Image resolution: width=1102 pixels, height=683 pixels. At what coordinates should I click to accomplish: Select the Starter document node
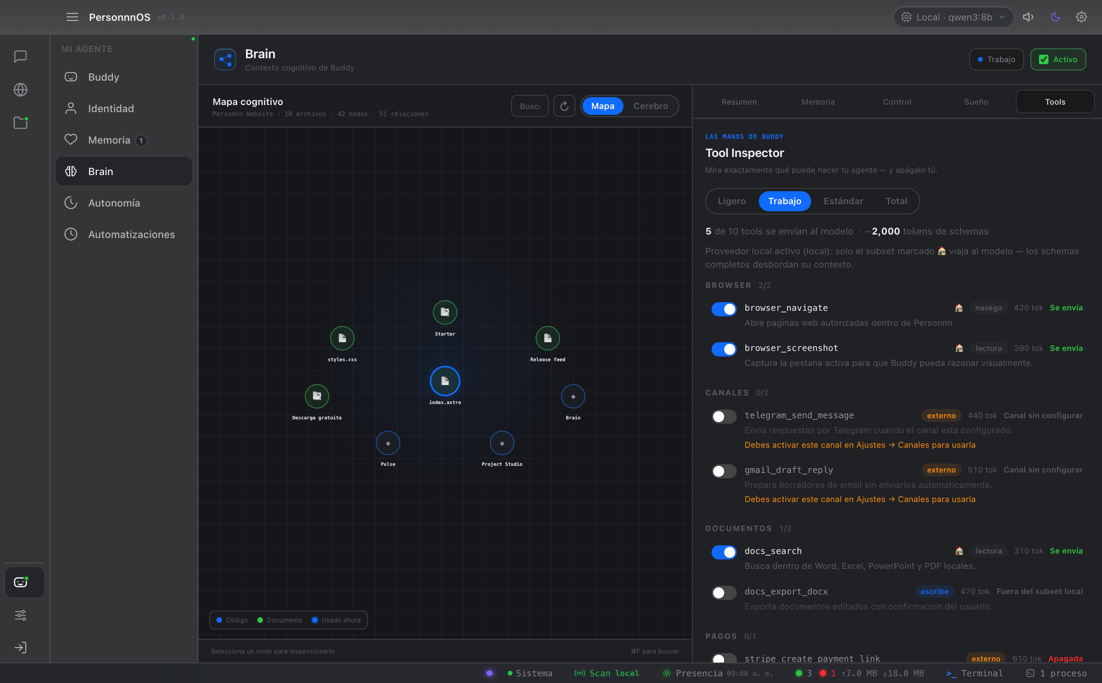[445, 312]
